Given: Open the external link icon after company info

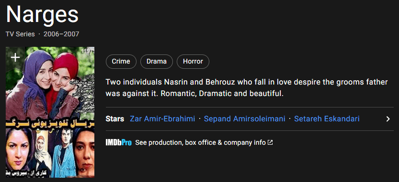Looking at the screenshot, I should click(x=270, y=143).
